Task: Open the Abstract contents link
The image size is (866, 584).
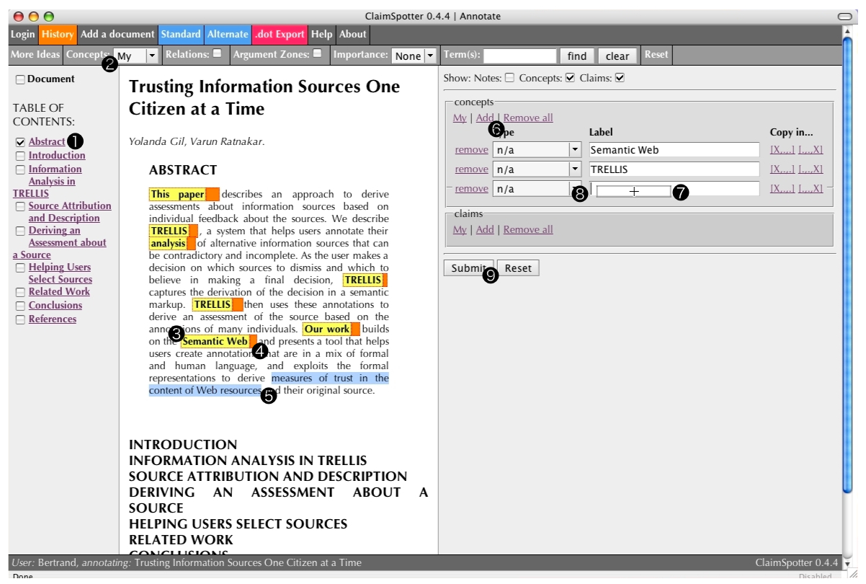Action: [47, 142]
